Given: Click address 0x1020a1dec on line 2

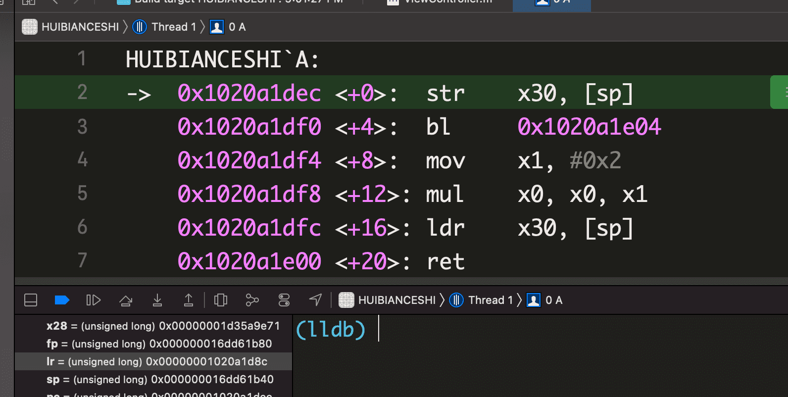Looking at the screenshot, I should click(249, 93).
